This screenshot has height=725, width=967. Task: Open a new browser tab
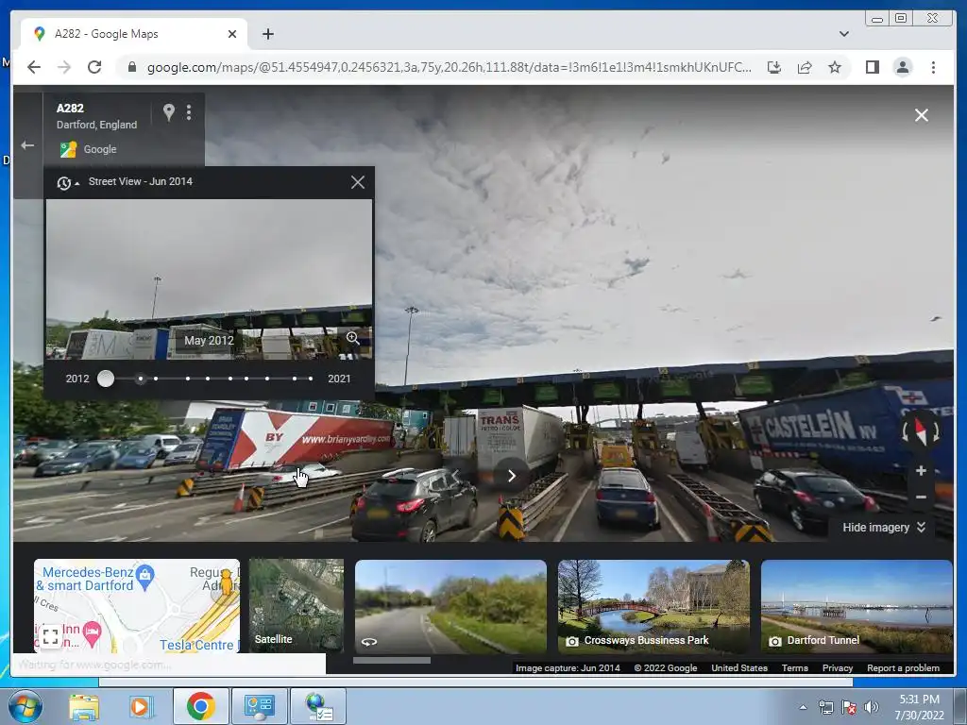point(267,34)
